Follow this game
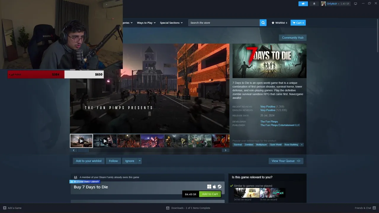This screenshot has width=379, height=213. pos(113,161)
